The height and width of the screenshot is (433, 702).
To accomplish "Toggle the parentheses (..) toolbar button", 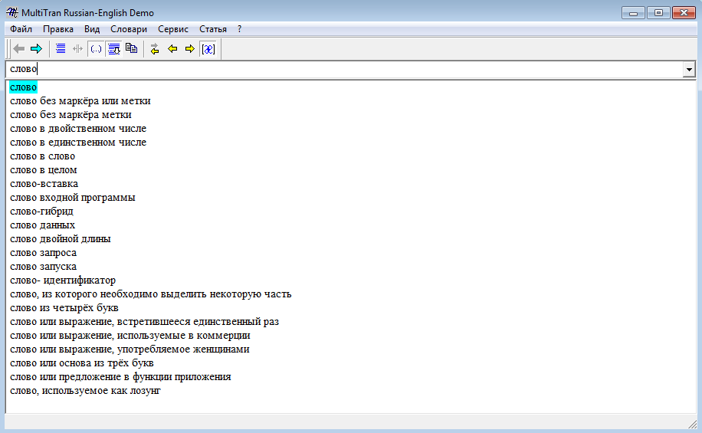I will click(96, 49).
